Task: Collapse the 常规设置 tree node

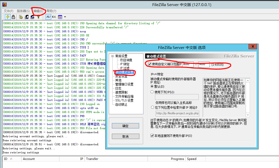Action: pyautogui.click(x=112, y=56)
